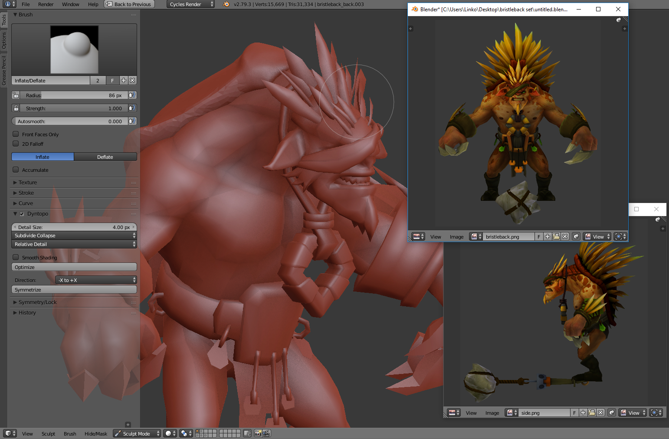
Task: Add a new brush with the plus icon
Action: [124, 80]
